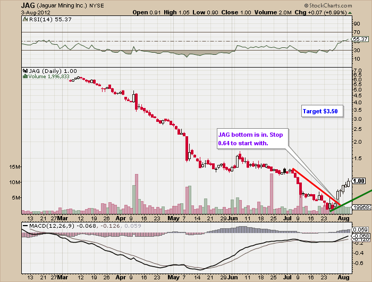Click the tall late-June volume spike bar

click(x=272, y=194)
